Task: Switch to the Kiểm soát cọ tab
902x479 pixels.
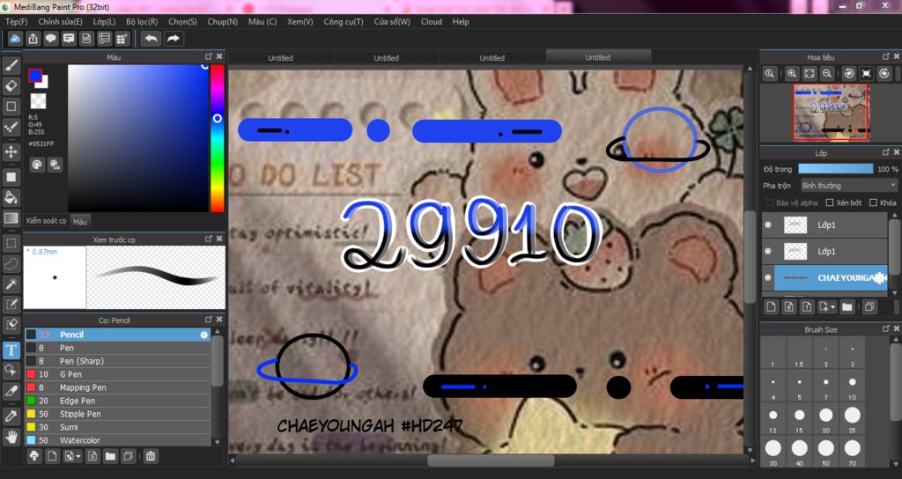Action: coord(47,221)
